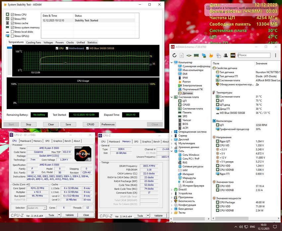Click the ENG language indicator in taskbar
282x231 pixels.
pos(253,227)
